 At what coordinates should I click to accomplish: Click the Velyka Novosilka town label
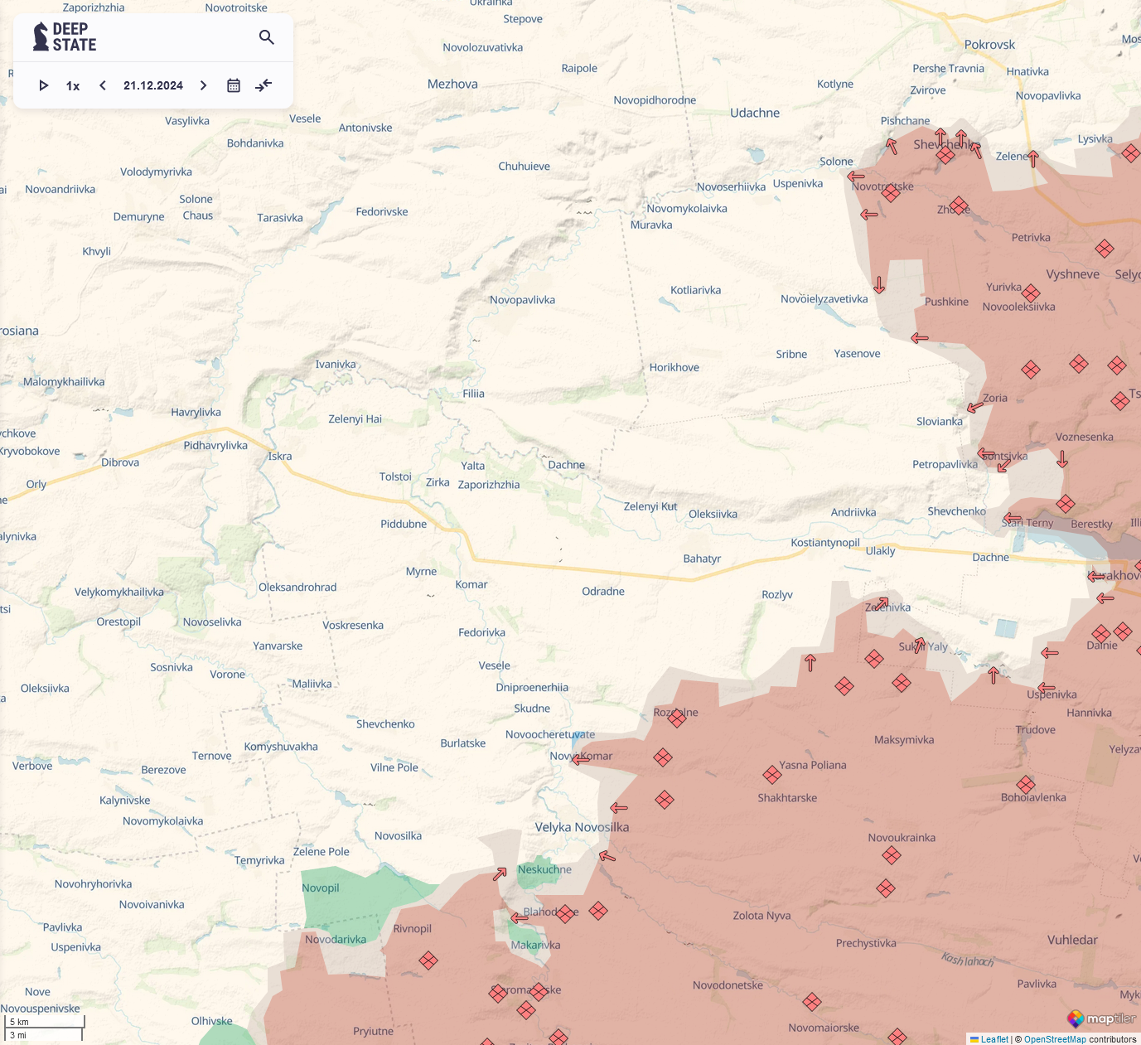pos(582,827)
